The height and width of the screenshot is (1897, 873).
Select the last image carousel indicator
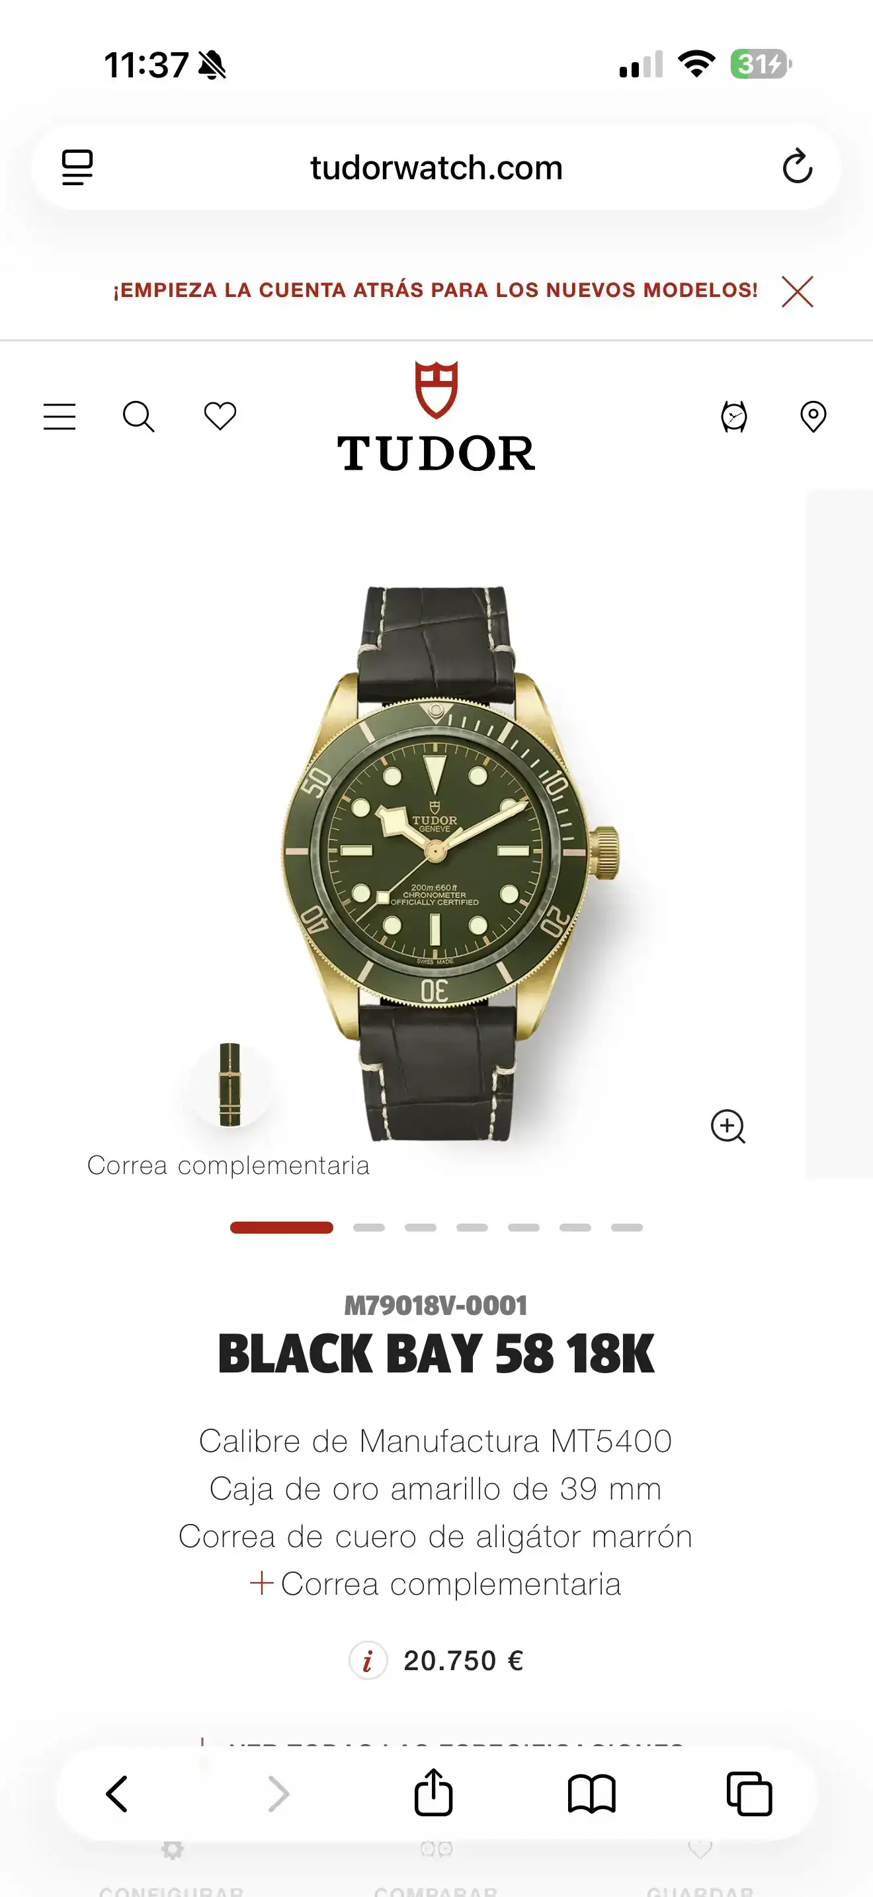626,1228
